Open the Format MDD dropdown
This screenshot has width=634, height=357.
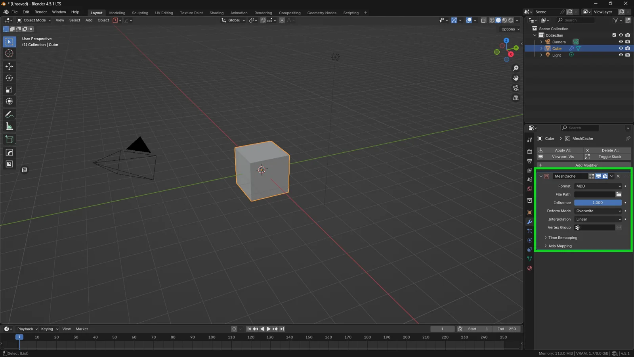click(x=598, y=186)
